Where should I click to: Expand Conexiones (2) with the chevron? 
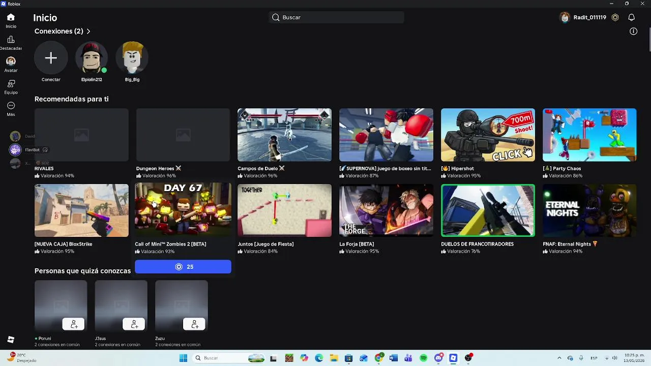click(88, 32)
